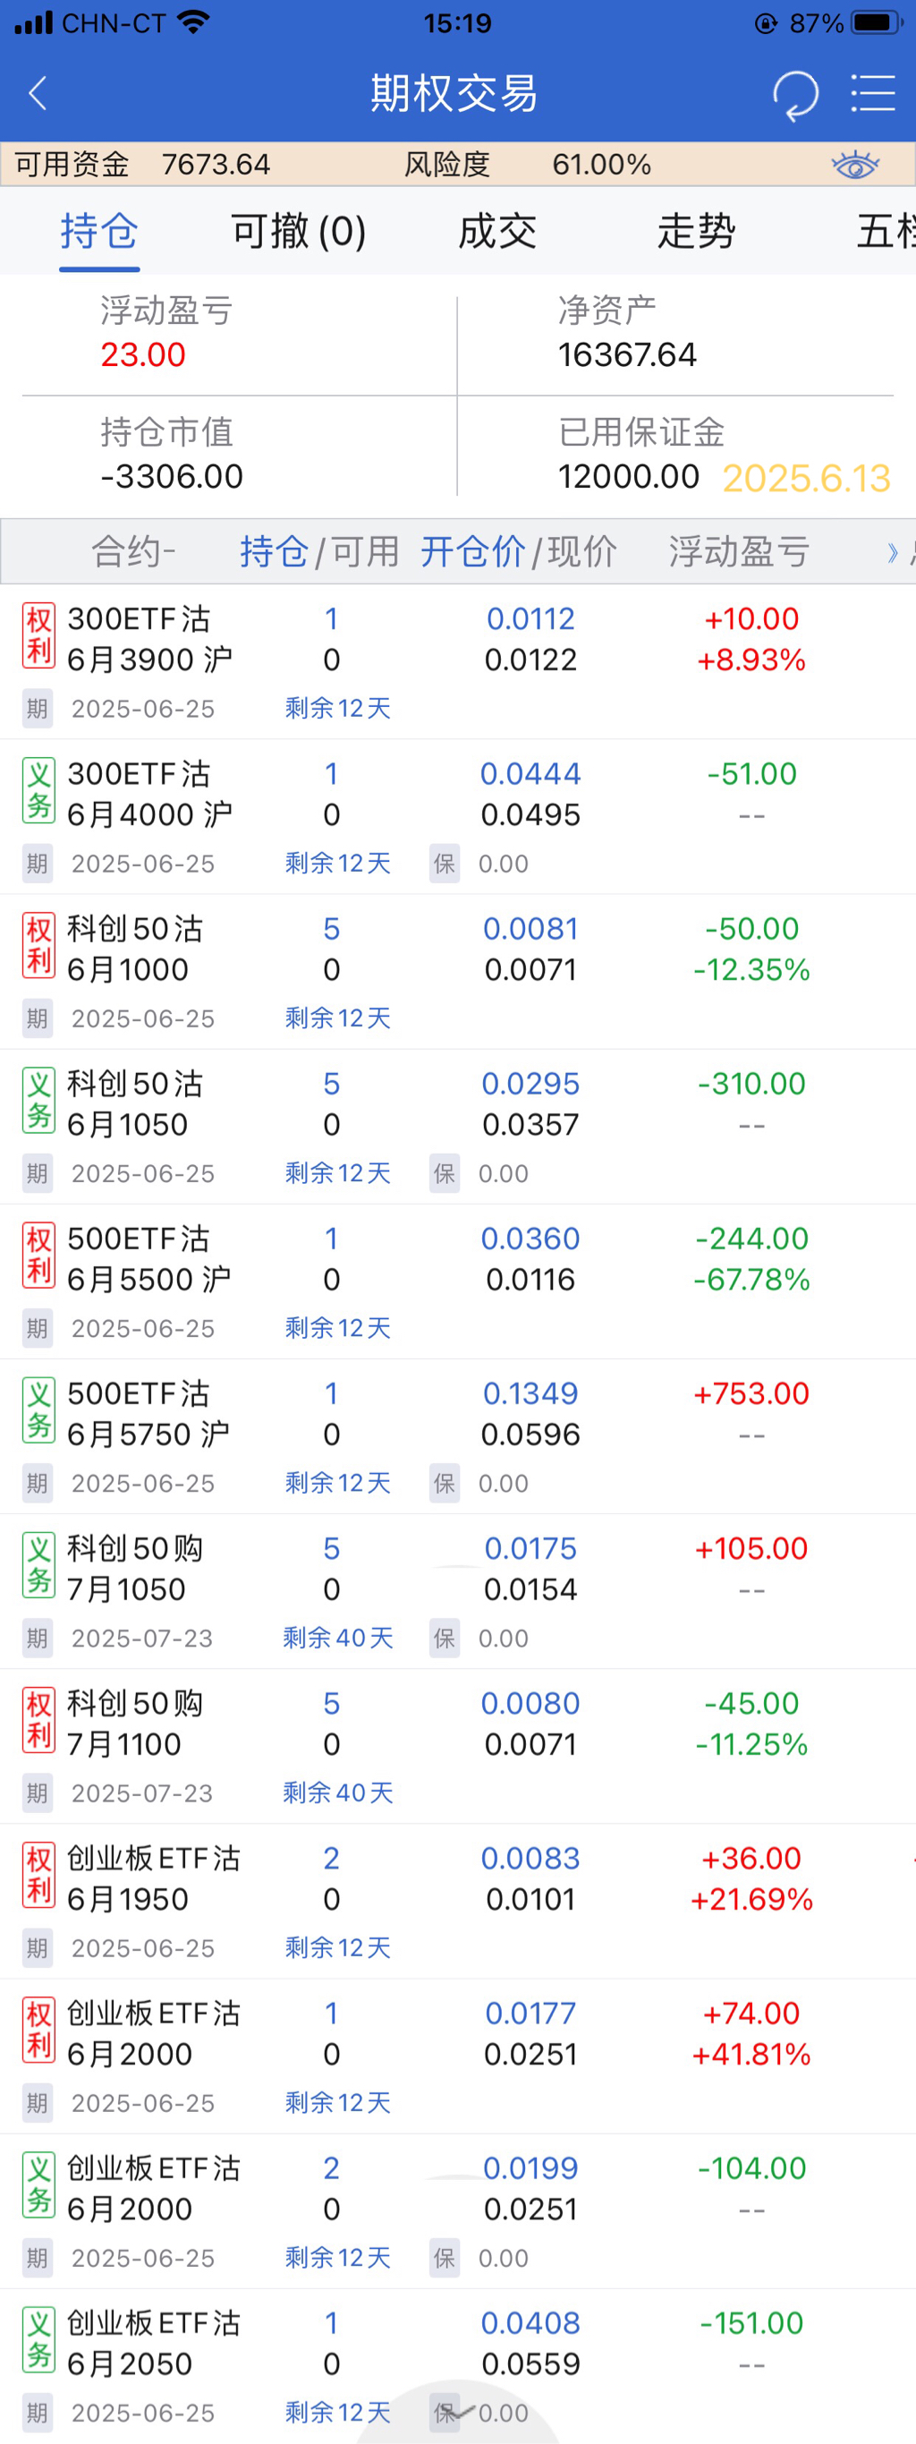
Task: Tap the 义务 badge on 科创50购 7月1050
Action: (38, 1564)
